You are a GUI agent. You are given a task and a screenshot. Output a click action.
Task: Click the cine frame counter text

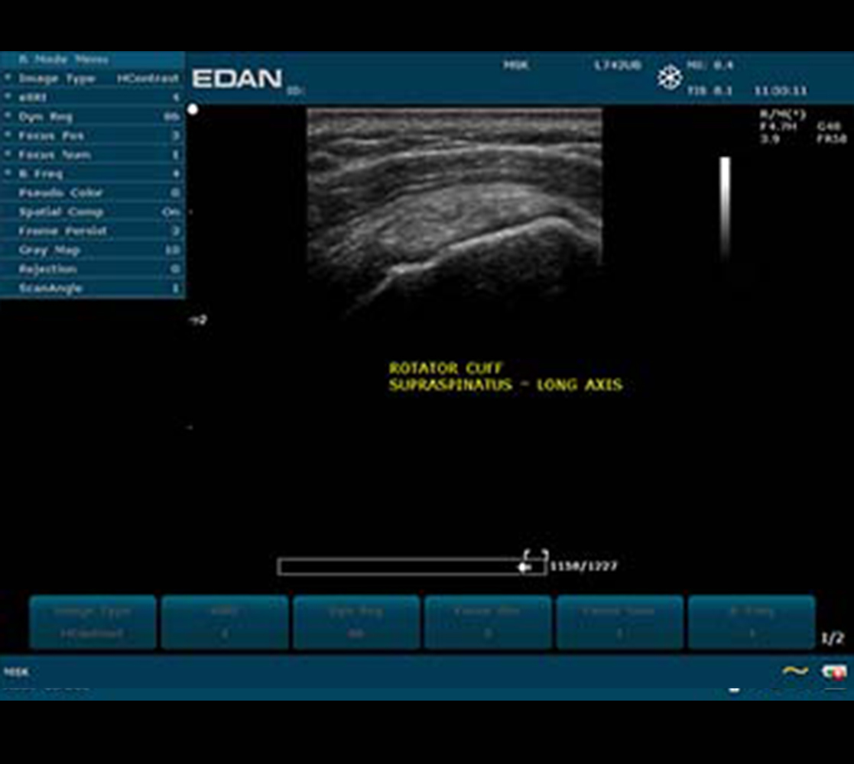[x=583, y=566]
